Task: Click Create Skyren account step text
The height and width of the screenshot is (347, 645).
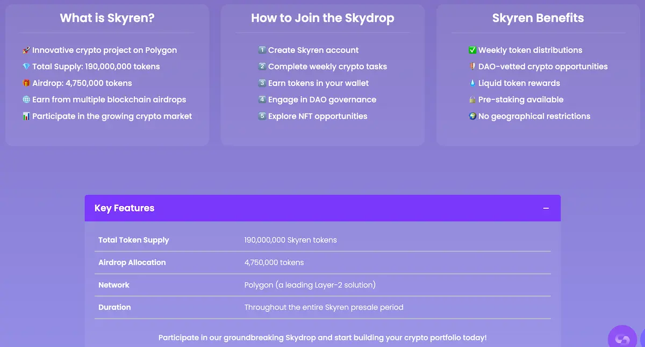Action: tap(313, 50)
